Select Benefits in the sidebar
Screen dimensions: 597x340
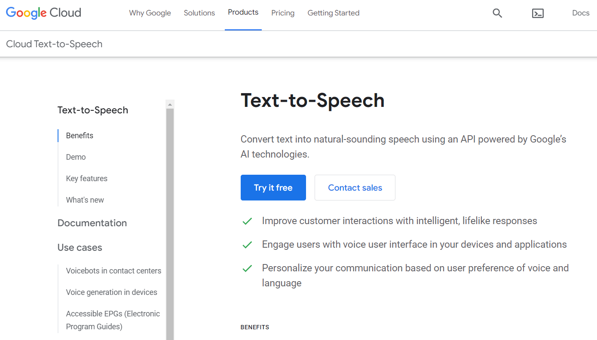pyautogui.click(x=79, y=135)
